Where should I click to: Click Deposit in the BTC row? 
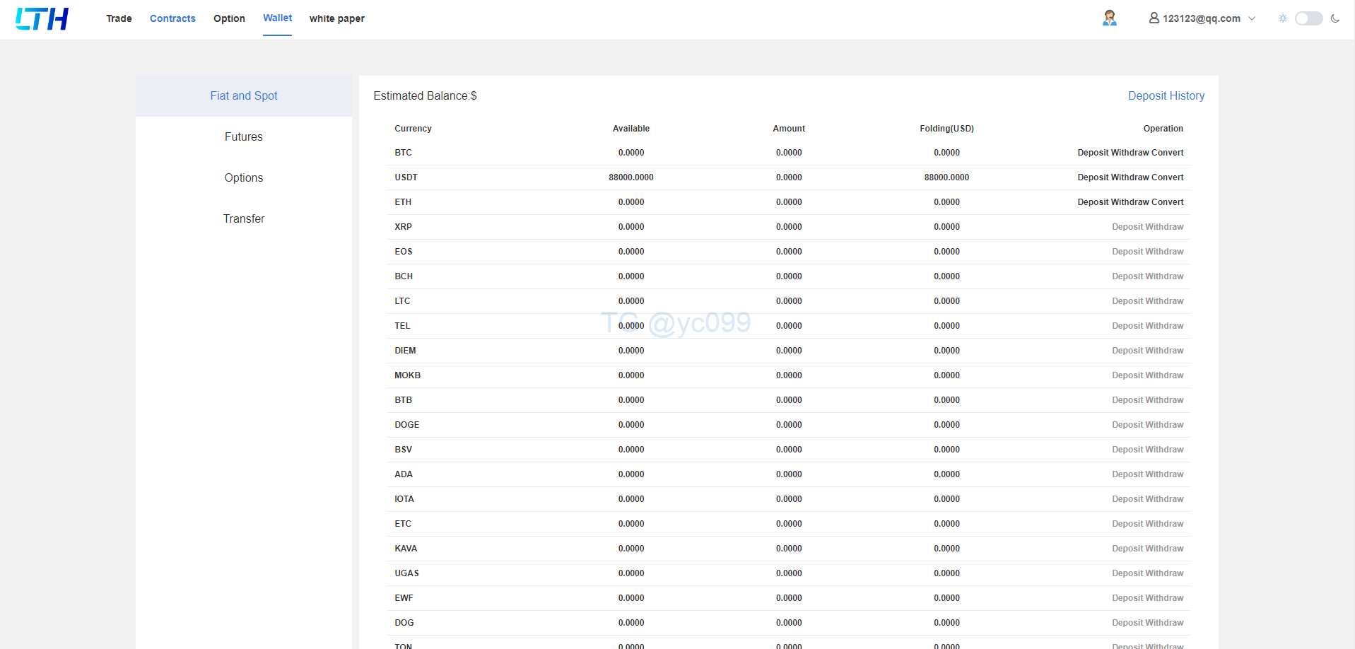tap(1093, 153)
